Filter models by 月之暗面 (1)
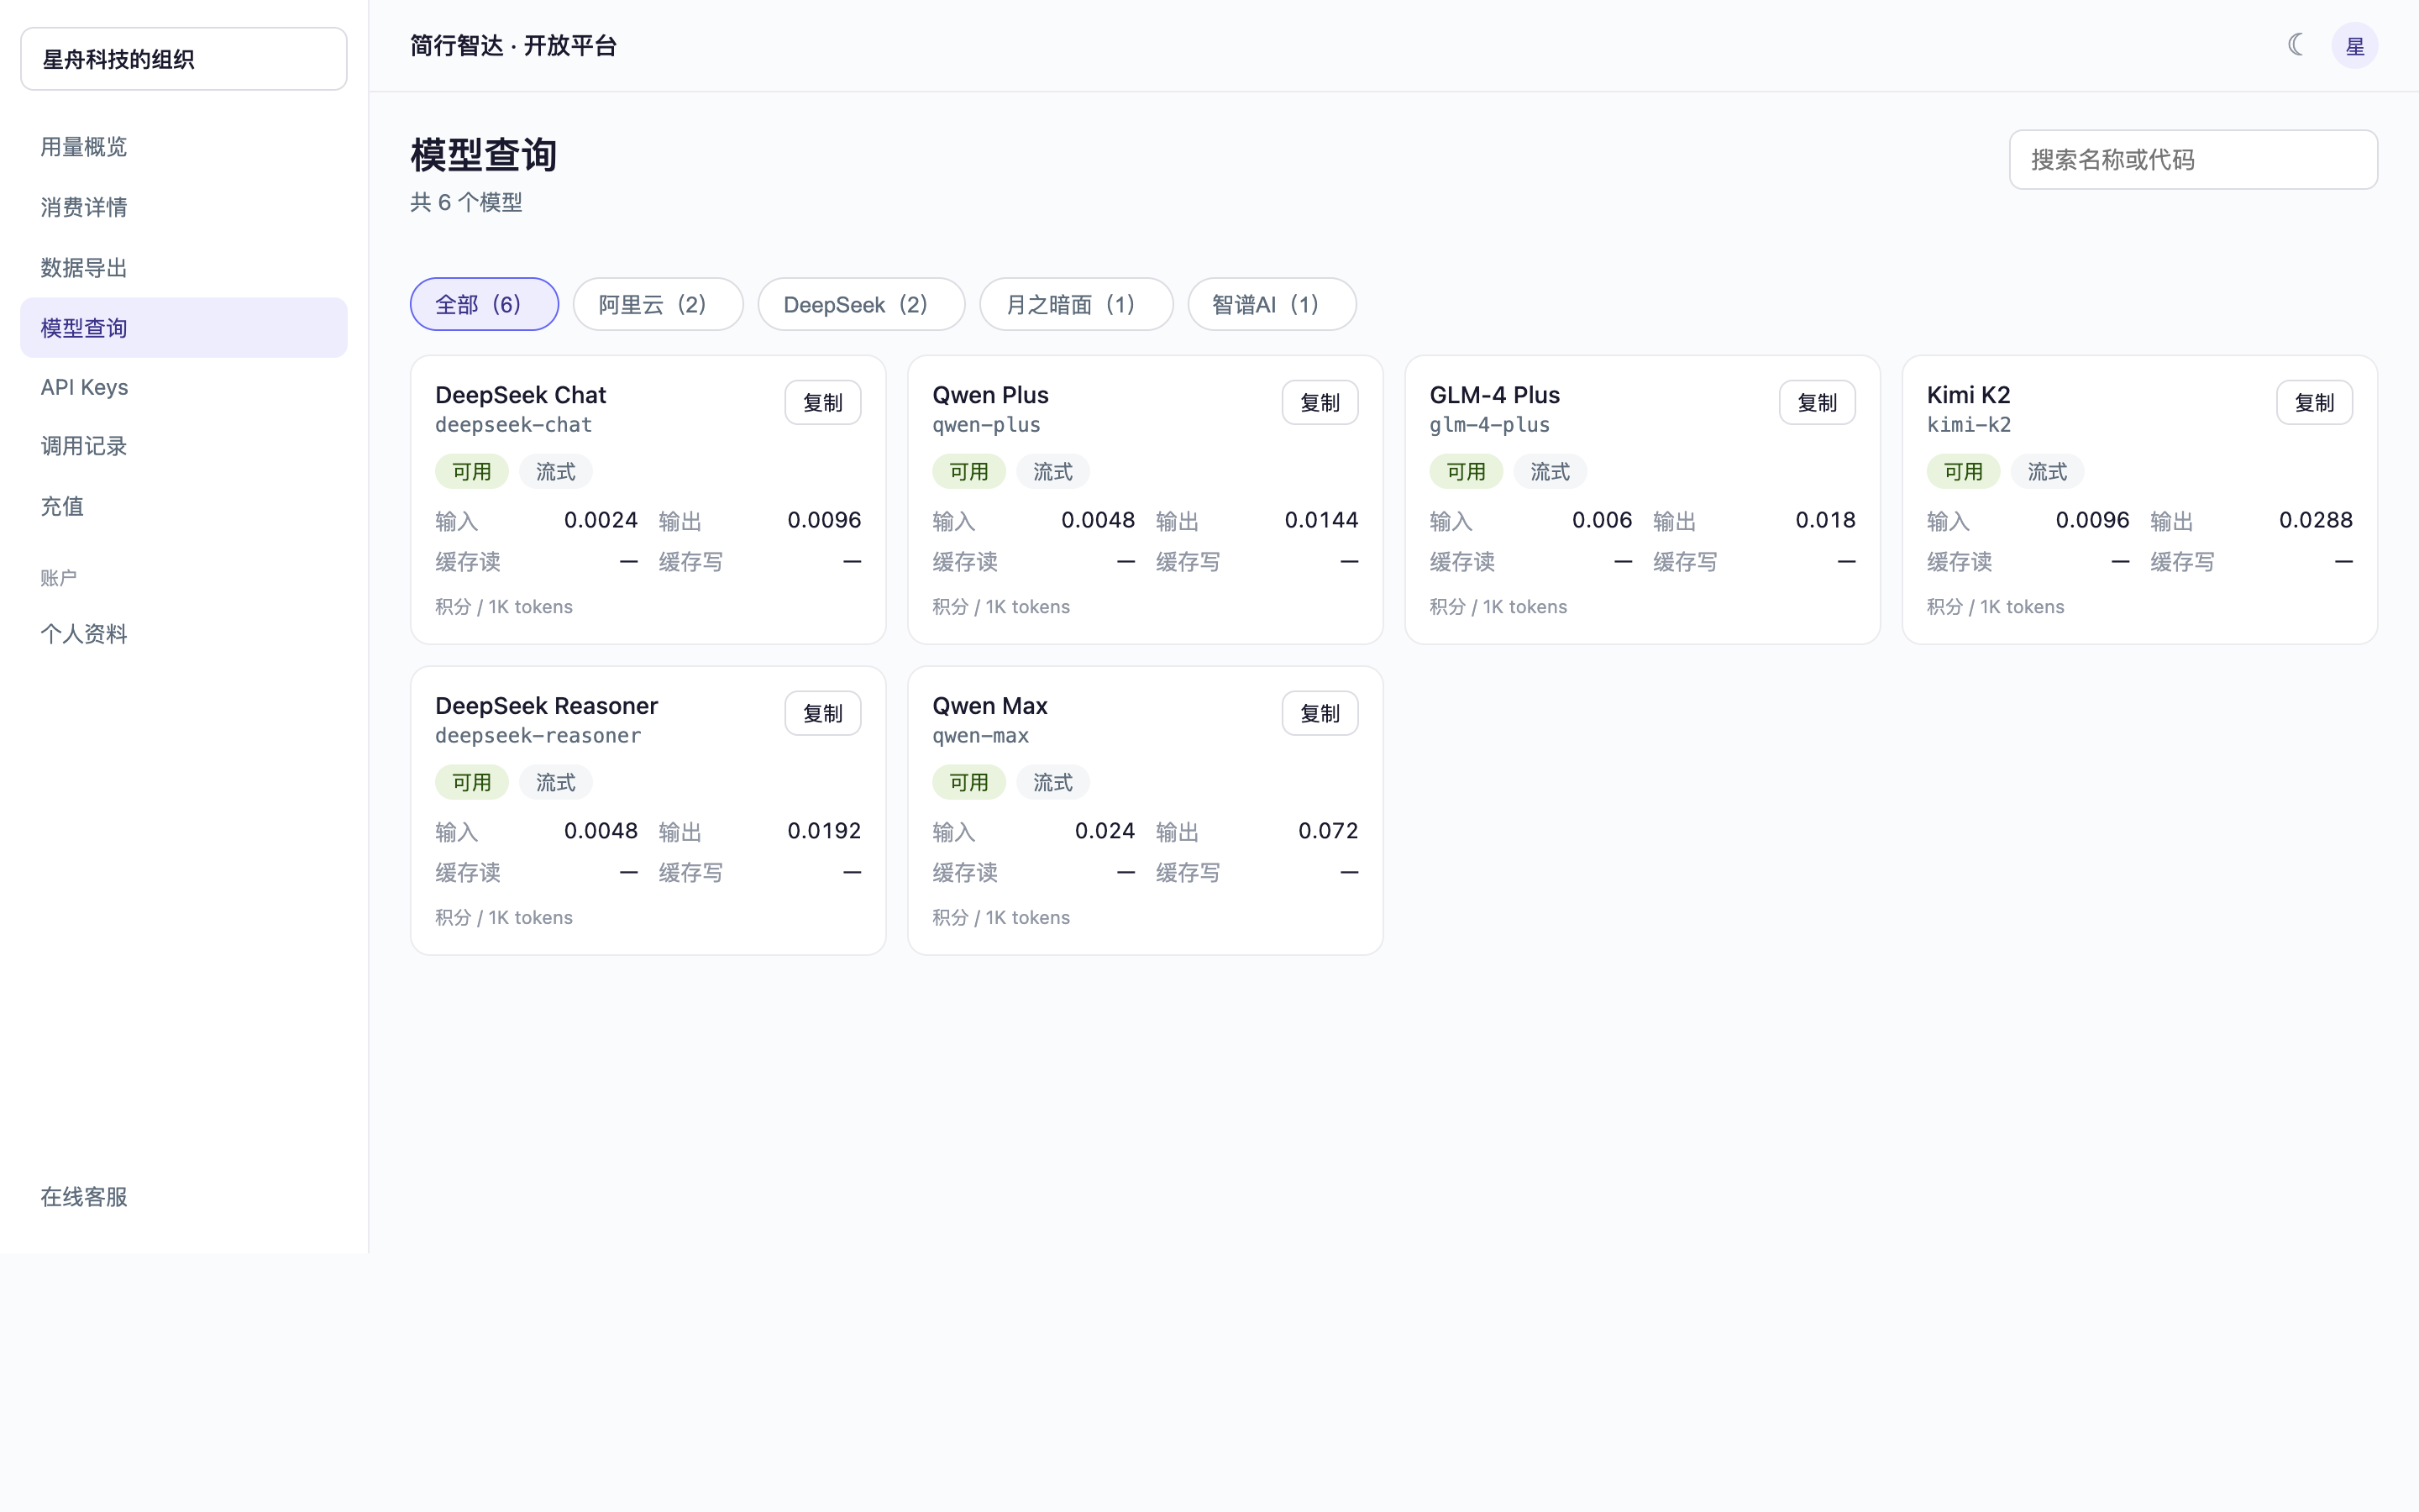The image size is (2419, 1512). tap(1076, 304)
